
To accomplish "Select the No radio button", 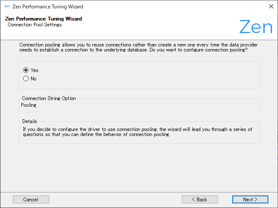I will (26, 79).
